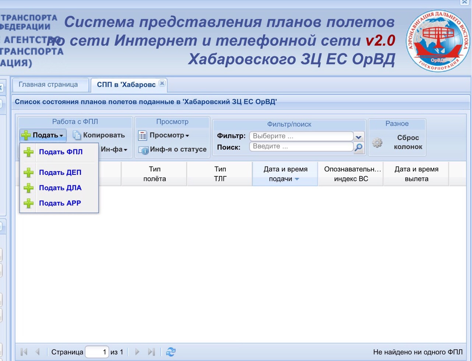Choose Подать ДЕП menu entry
The width and height of the screenshot is (472, 361).
(x=60, y=172)
